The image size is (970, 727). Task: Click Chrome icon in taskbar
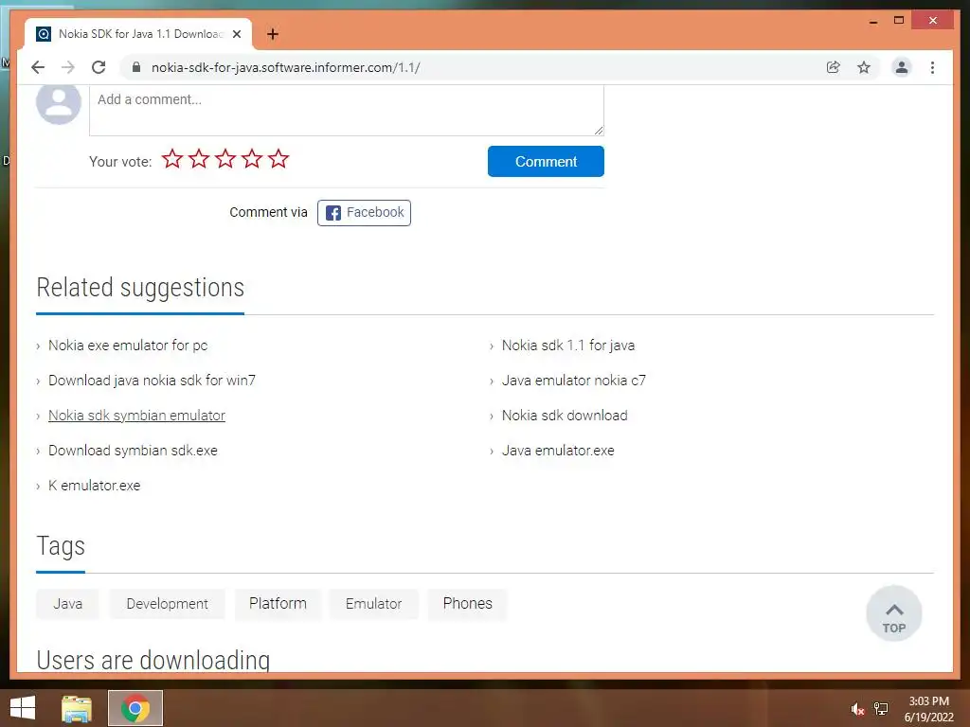[135, 708]
